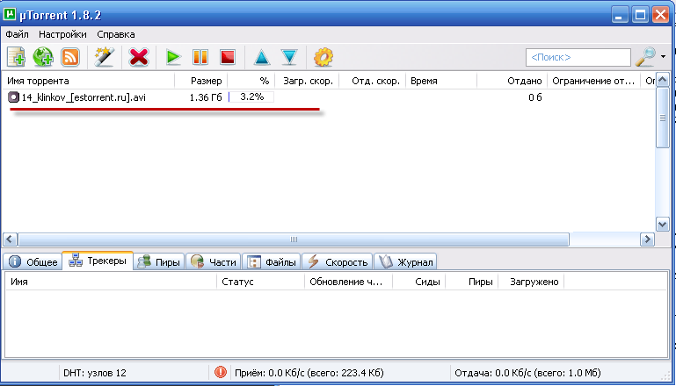Click the Обновление ч... column header
The height and width of the screenshot is (386, 676).
click(348, 282)
